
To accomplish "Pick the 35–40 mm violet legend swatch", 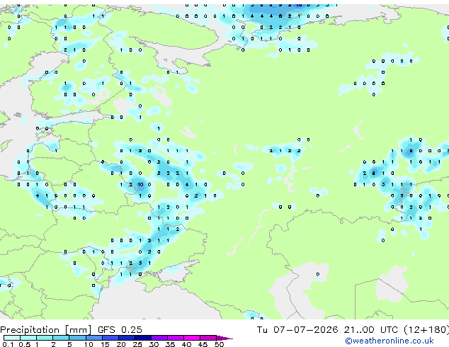I will 176,338.
